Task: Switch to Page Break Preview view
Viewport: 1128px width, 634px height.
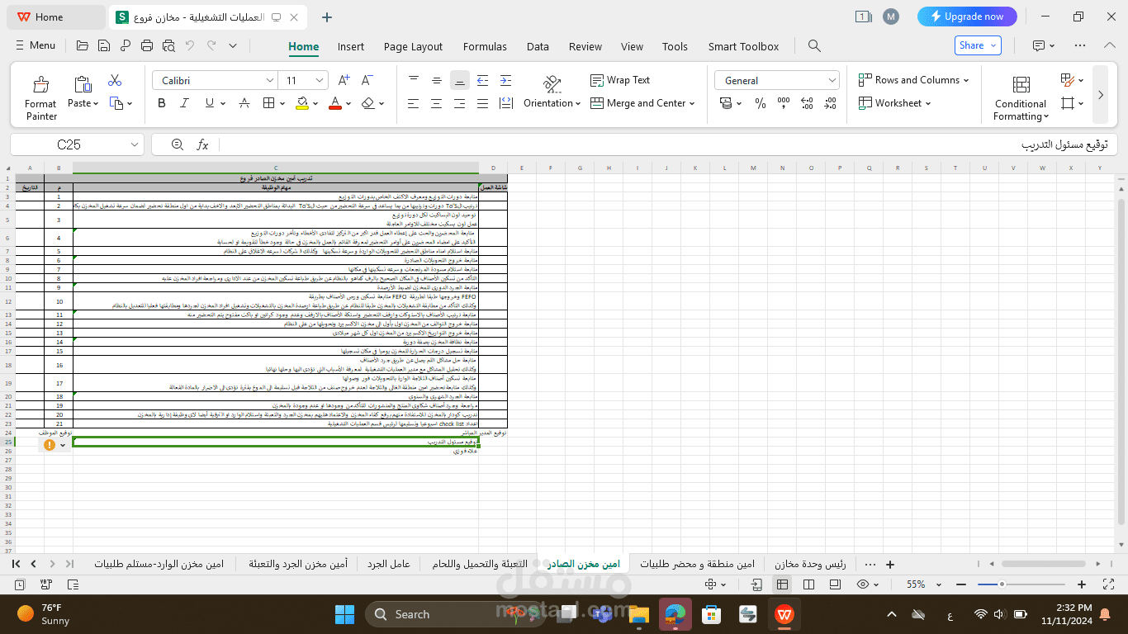Action: click(x=808, y=584)
